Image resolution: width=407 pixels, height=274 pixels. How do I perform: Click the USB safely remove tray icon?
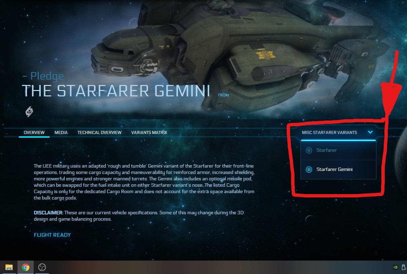[x=403, y=268]
